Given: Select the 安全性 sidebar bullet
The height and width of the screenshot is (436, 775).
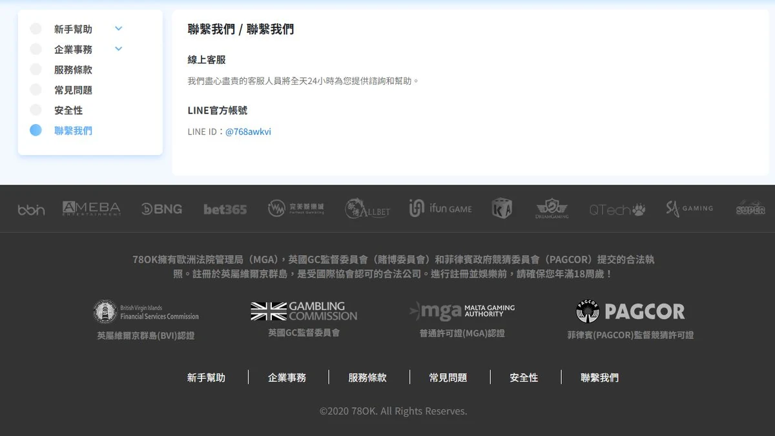Looking at the screenshot, I should (x=36, y=110).
